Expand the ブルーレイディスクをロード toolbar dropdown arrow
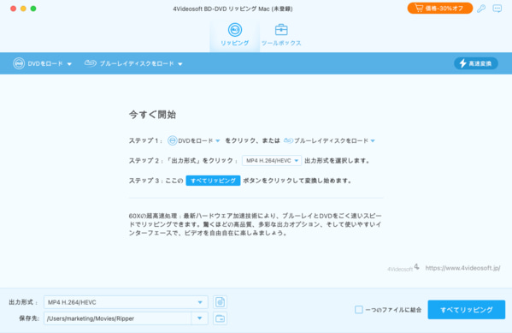This screenshot has width=512, height=333. 179,64
